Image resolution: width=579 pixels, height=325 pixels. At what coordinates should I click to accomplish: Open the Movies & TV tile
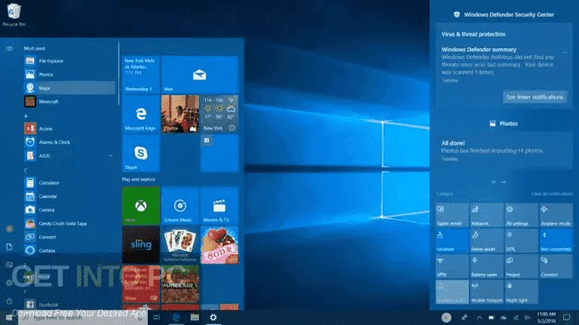point(219,206)
